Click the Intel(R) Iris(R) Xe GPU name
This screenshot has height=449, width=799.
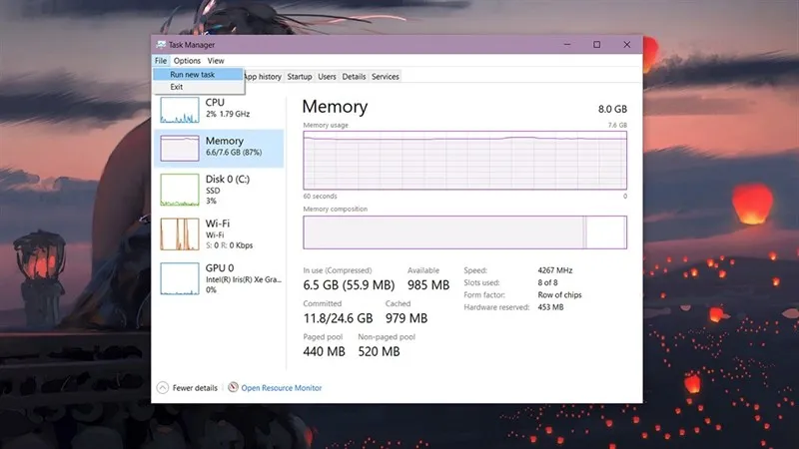pyautogui.click(x=244, y=279)
